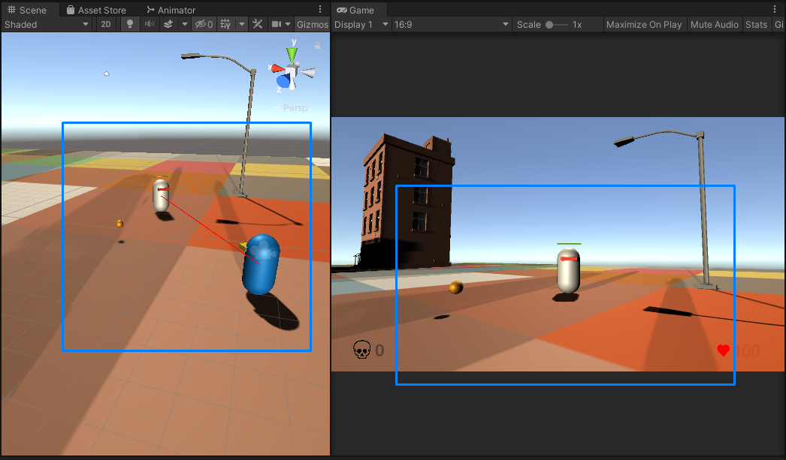Screen dimensions: 786x460
Task: Open the component tools wrench icon
Action: tap(257, 24)
